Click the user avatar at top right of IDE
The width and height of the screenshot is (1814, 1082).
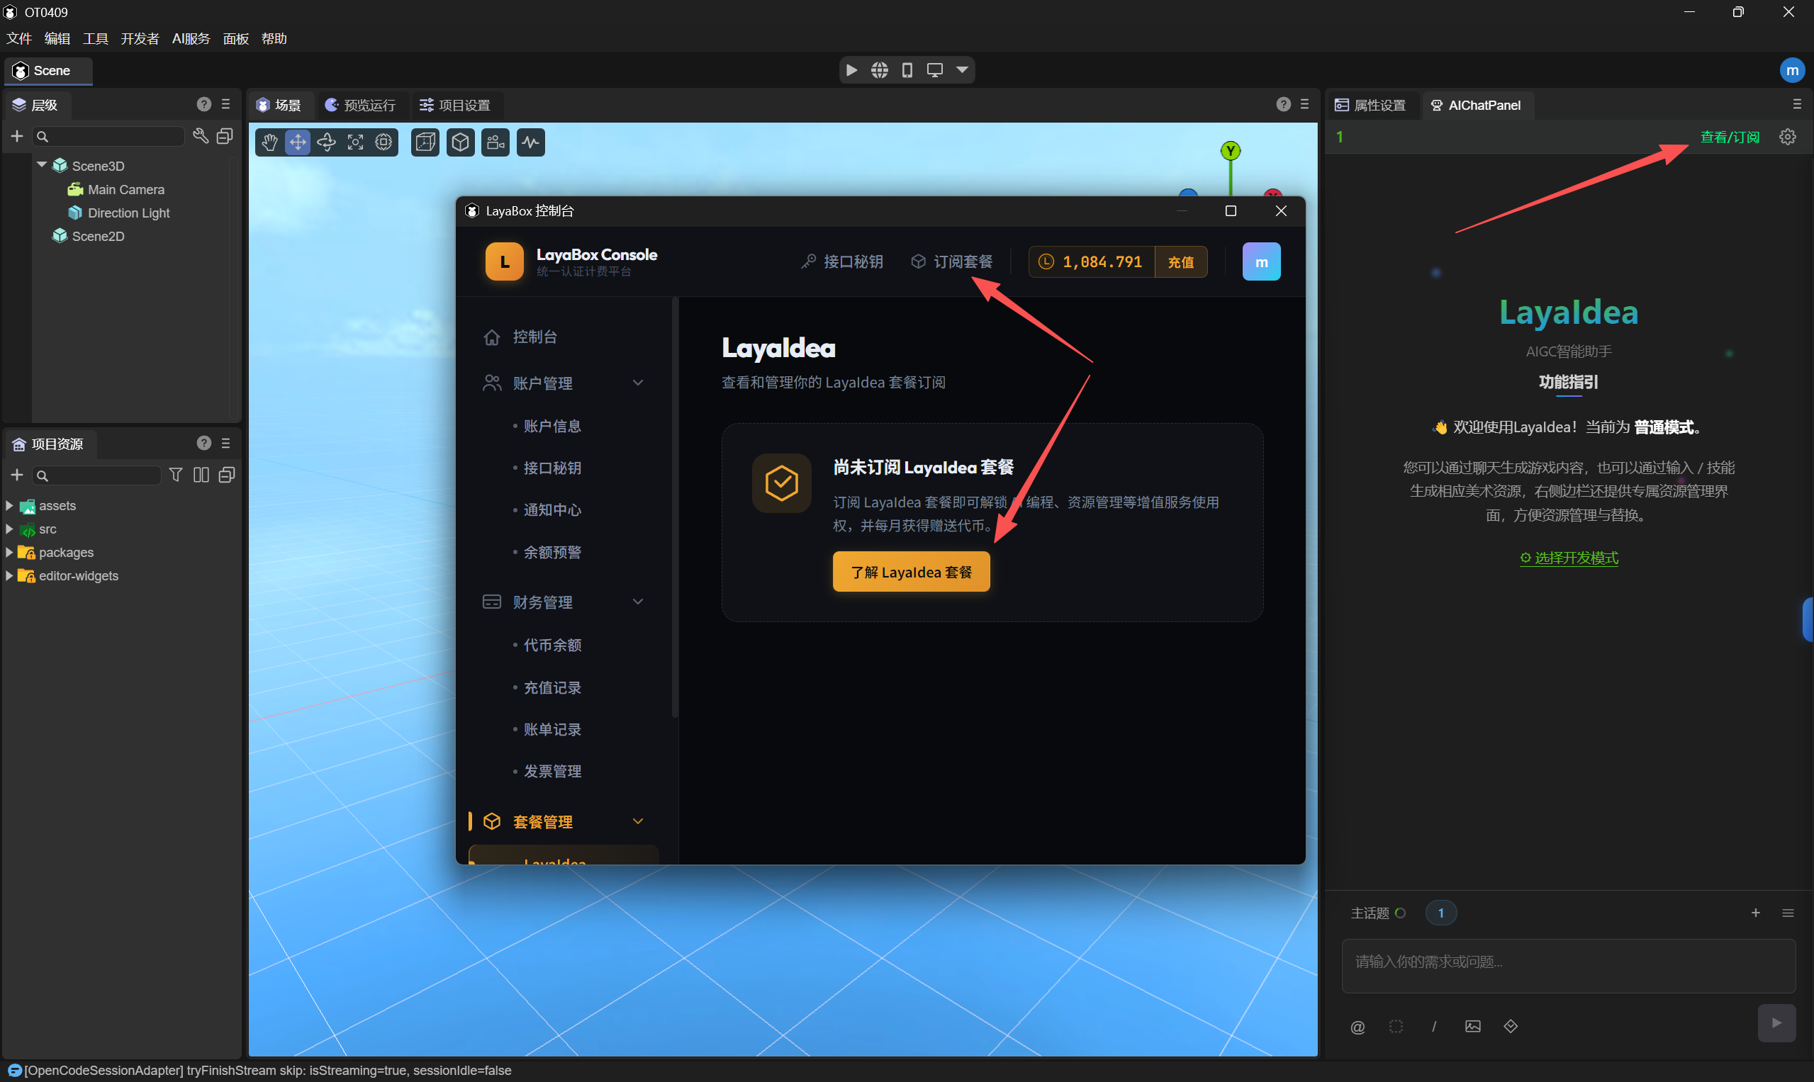tap(1792, 71)
